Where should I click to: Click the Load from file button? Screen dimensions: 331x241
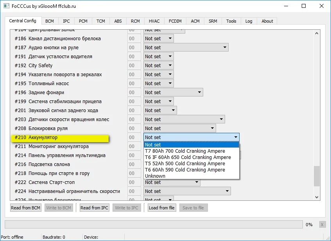pos(162,208)
